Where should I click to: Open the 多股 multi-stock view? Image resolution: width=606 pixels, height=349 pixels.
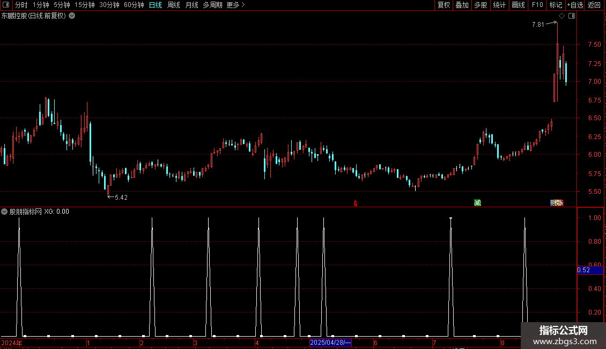click(x=481, y=5)
